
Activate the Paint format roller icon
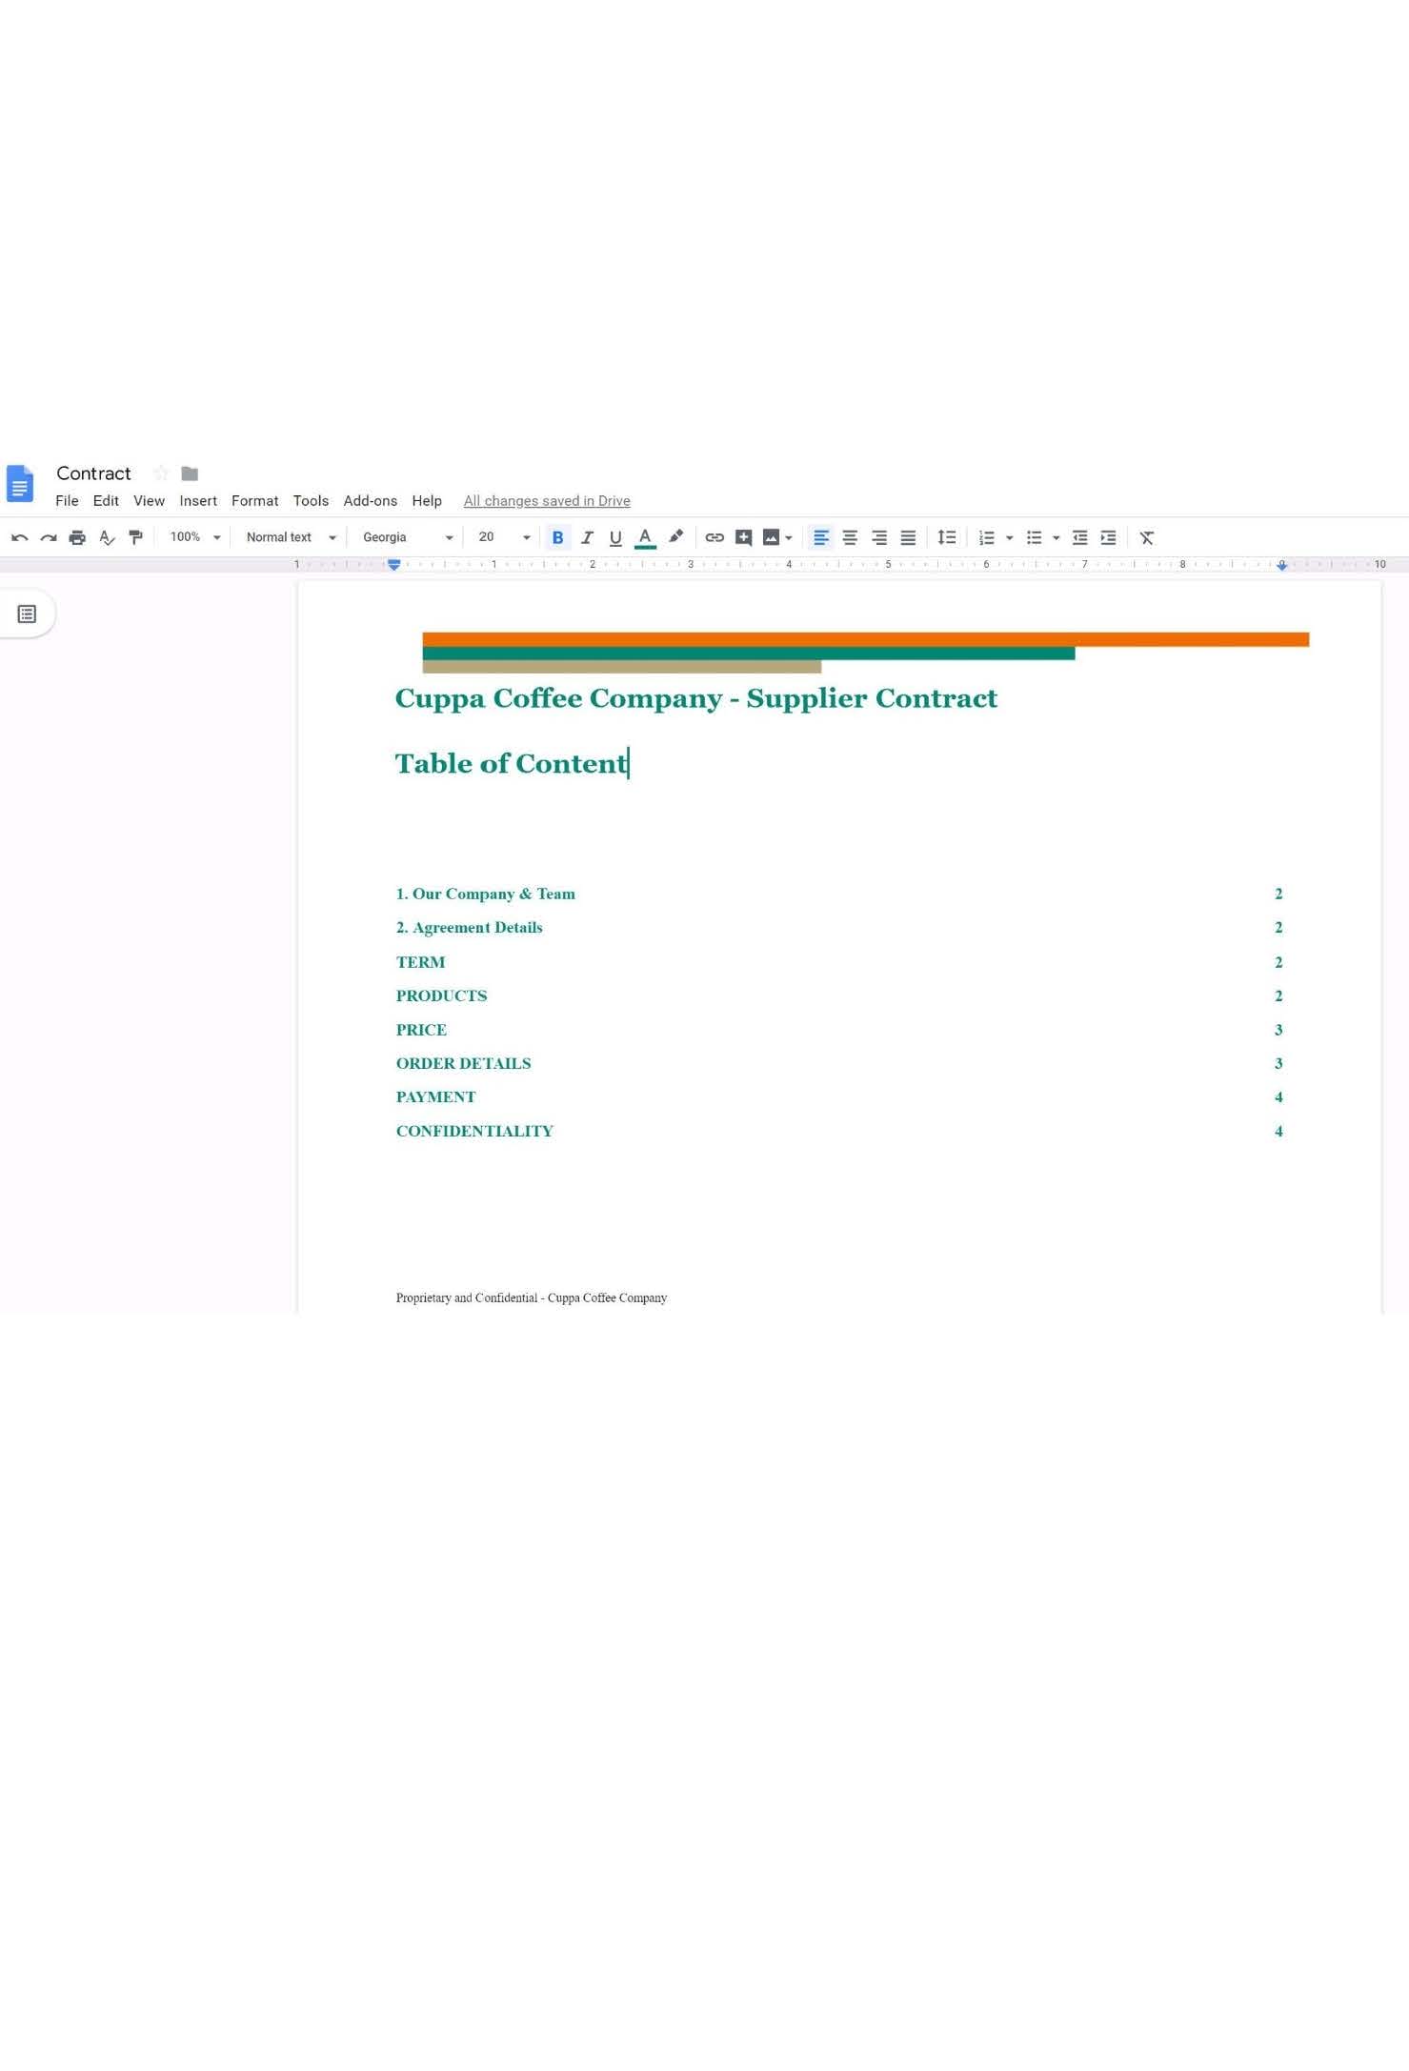pos(135,538)
